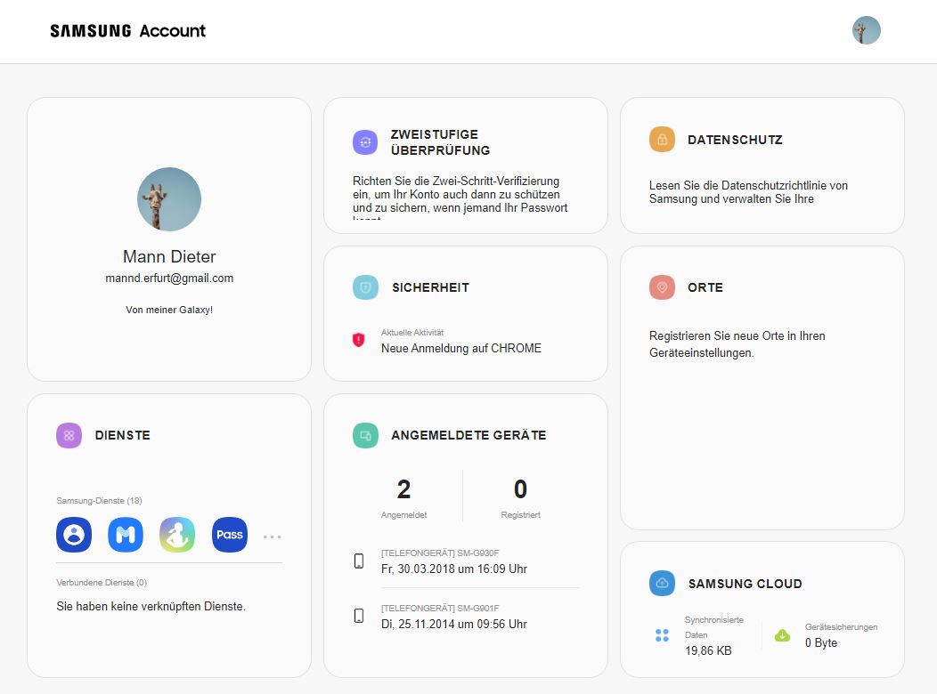Open the Samsung Cloud heading

coord(746,584)
